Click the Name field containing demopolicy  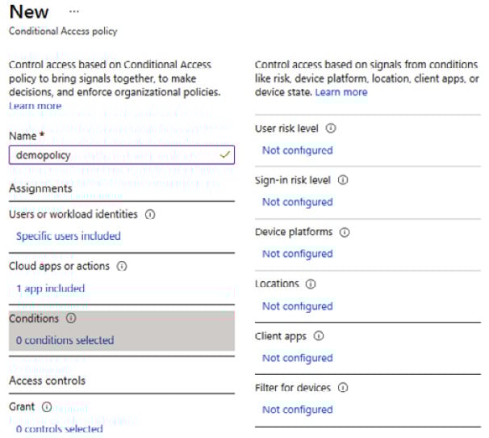[x=122, y=155]
